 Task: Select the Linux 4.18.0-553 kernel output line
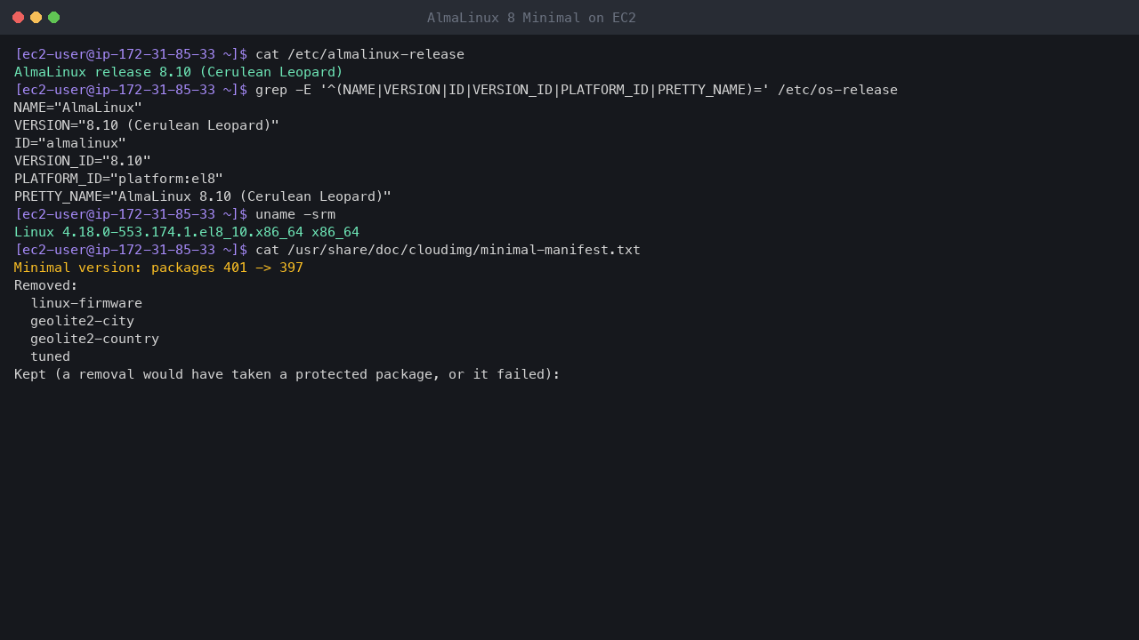pyautogui.click(x=187, y=232)
